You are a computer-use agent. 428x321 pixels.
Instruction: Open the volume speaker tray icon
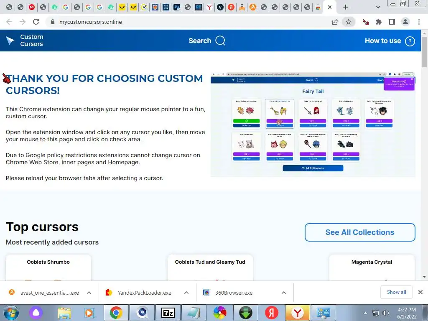[386, 313]
